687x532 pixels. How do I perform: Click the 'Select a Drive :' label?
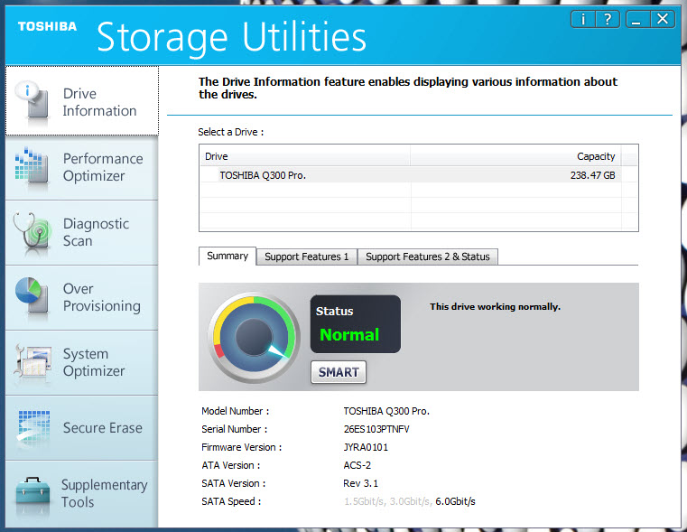click(231, 132)
